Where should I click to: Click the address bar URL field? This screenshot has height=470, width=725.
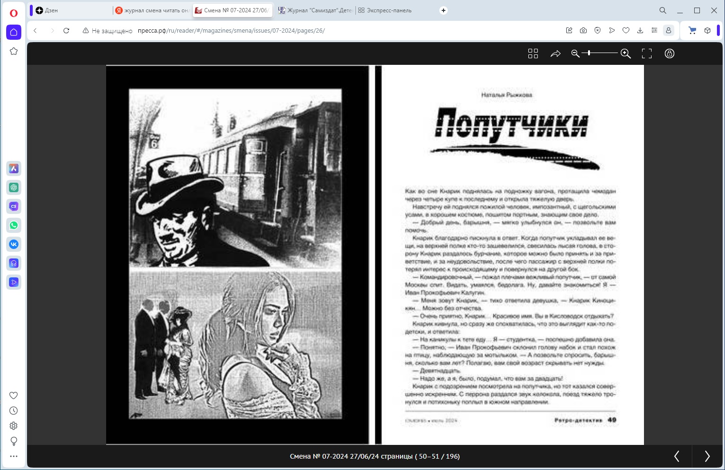284,31
